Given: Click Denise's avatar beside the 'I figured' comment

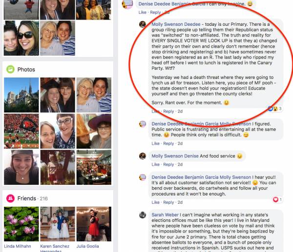Looking at the screenshot, I should click(143, 124).
